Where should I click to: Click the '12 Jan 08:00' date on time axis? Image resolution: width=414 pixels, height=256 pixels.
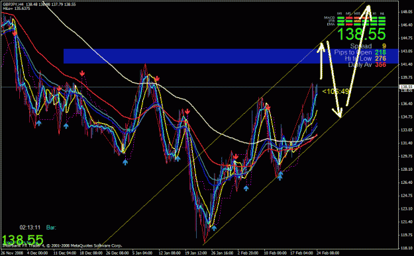click(170, 253)
